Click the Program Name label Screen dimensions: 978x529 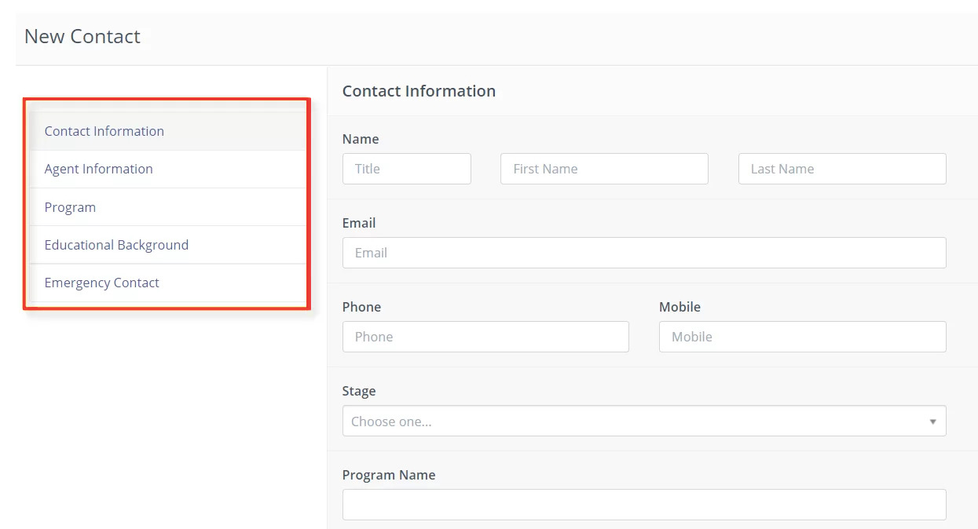pyautogui.click(x=388, y=475)
